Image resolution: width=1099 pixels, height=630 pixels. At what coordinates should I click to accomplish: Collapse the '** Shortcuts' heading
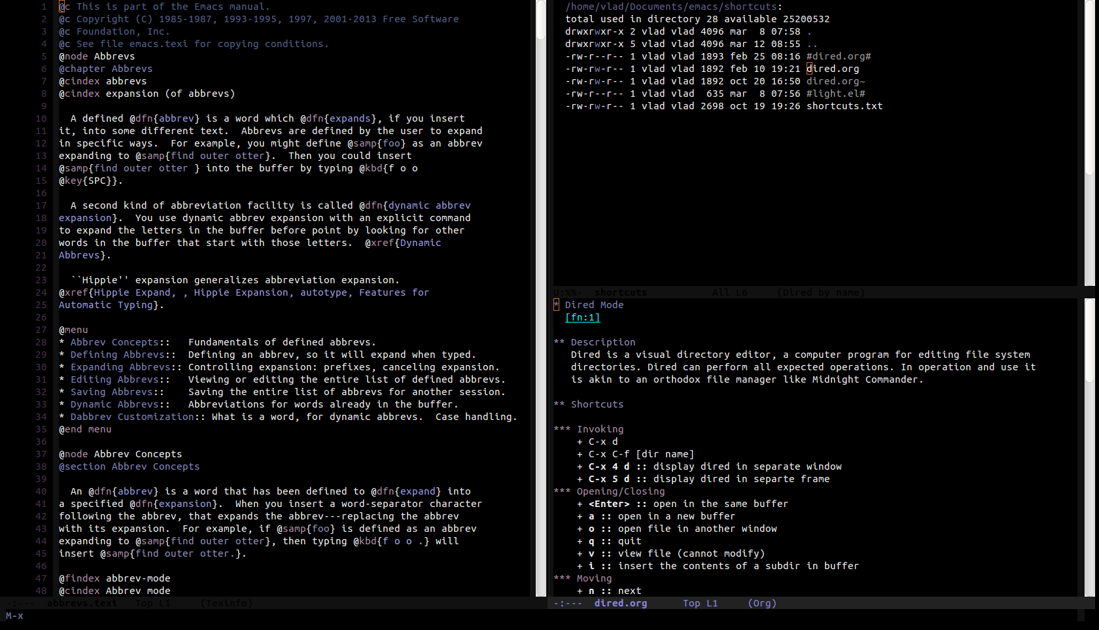click(588, 404)
